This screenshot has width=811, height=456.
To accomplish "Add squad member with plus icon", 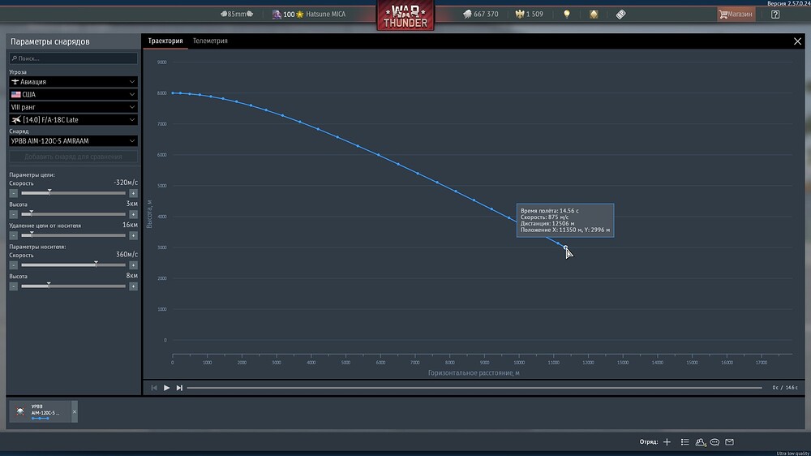I will pos(667,442).
